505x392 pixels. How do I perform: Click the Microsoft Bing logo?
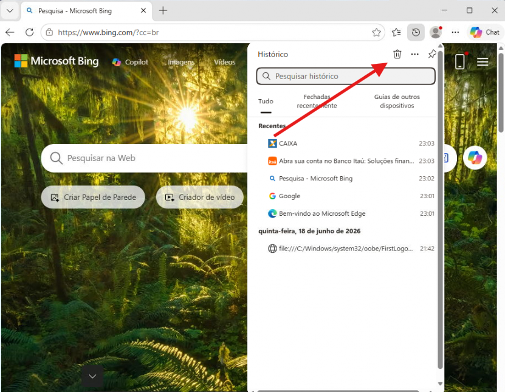tap(57, 61)
